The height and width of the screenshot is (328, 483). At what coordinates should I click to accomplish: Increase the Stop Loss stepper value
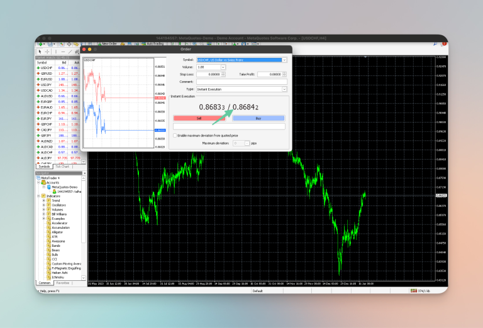(223, 74)
